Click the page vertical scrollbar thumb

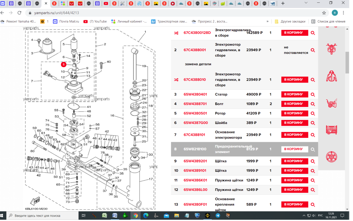[347, 62]
